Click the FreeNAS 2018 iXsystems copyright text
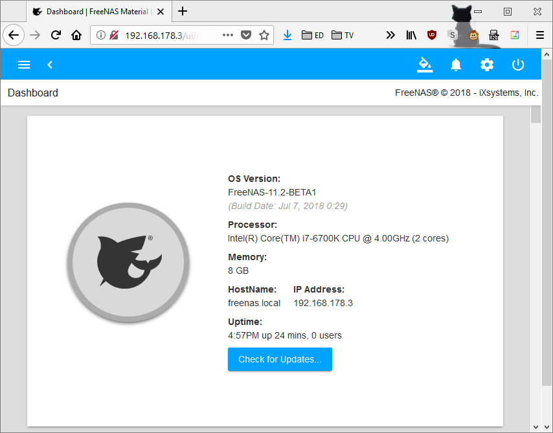The image size is (553, 433). [x=467, y=93]
